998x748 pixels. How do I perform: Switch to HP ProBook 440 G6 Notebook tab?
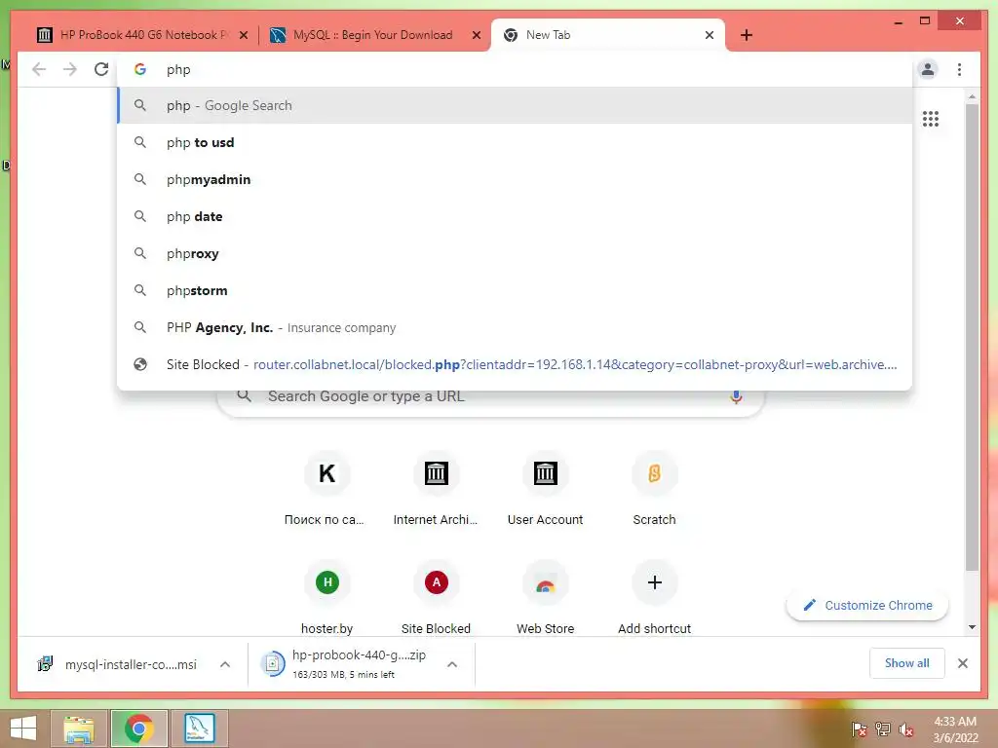[142, 35]
